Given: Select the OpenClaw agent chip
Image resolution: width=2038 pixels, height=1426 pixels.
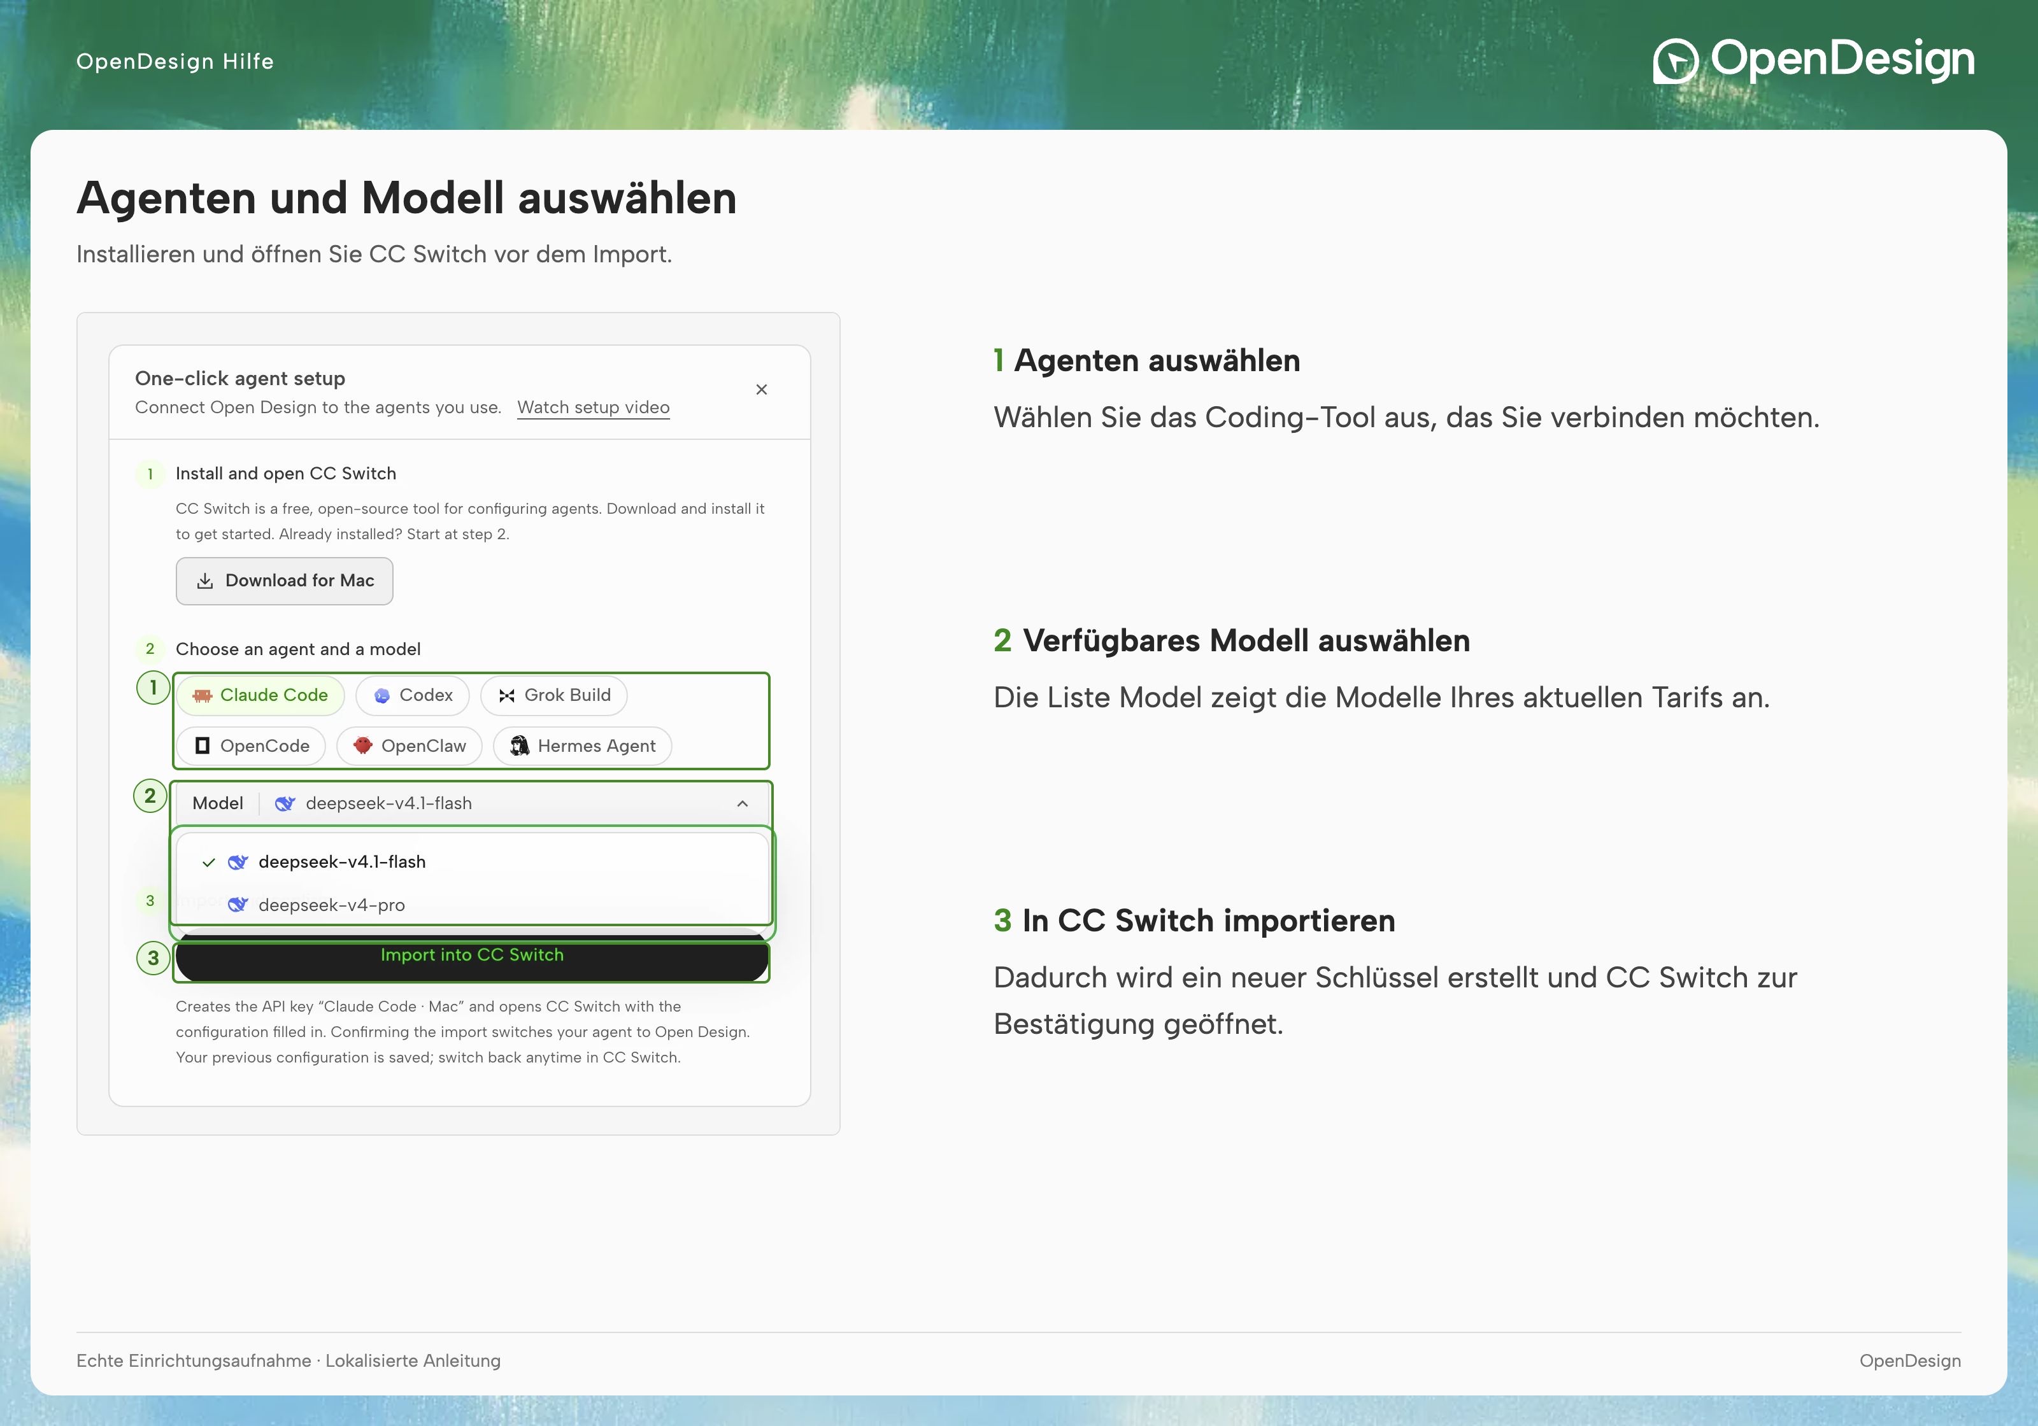Looking at the screenshot, I should (x=410, y=745).
